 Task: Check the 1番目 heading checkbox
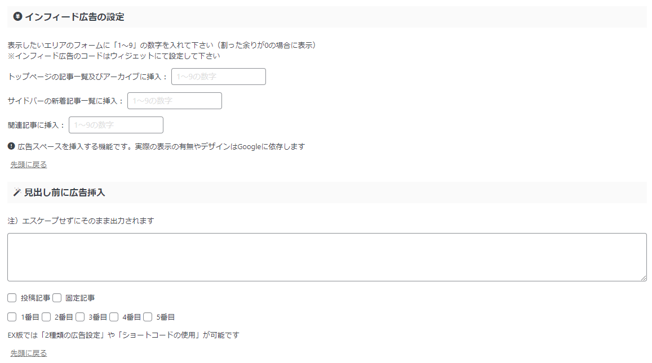12,317
